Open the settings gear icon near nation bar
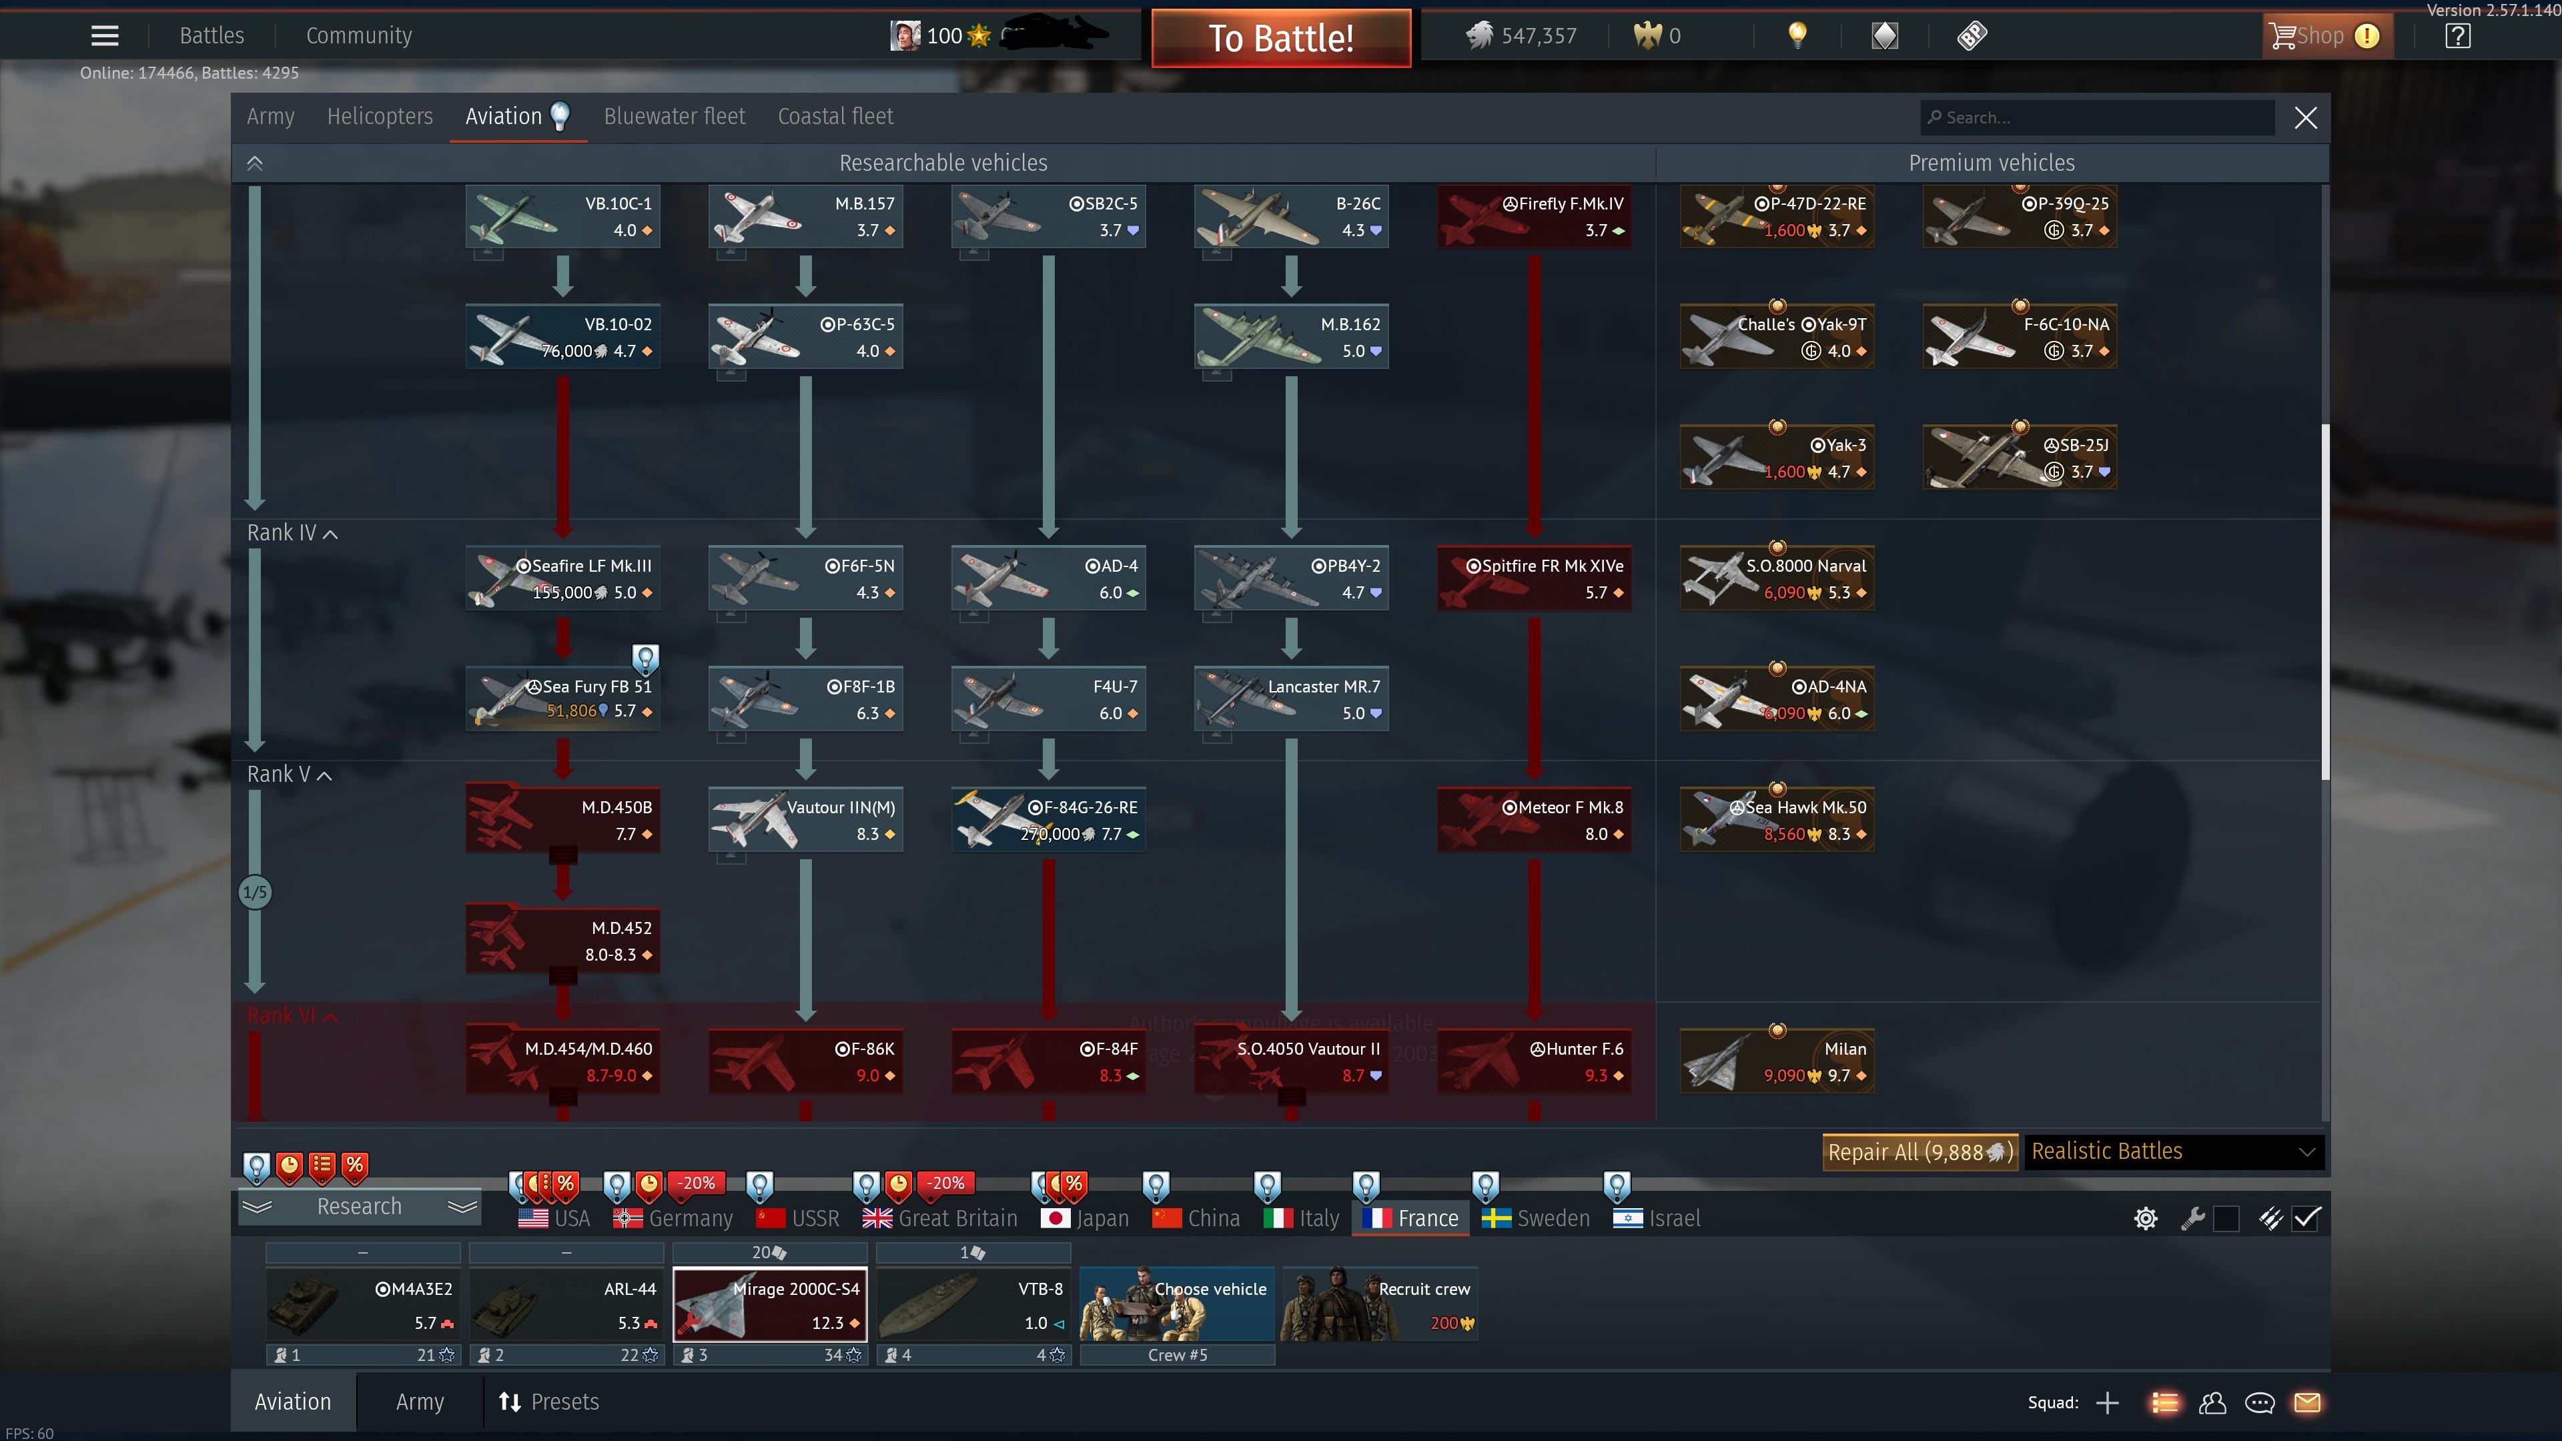Screen dimensions: 2562x1441 click(x=2145, y=1218)
